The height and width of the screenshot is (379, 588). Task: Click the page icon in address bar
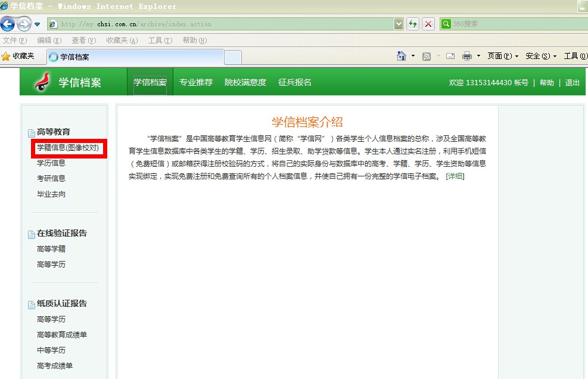click(53, 24)
